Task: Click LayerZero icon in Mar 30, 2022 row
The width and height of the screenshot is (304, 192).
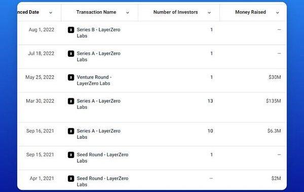Action: [x=71, y=101]
